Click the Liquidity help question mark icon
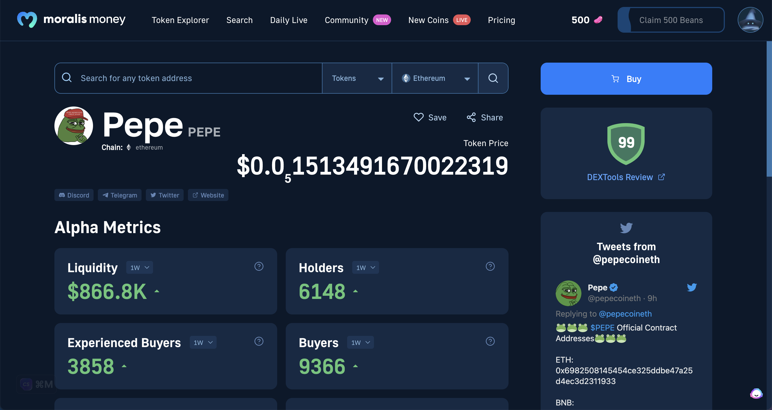This screenshot has width=772, height=410. 259,266
